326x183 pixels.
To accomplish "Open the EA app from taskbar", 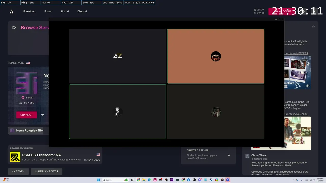I will (x=228, y=180).
